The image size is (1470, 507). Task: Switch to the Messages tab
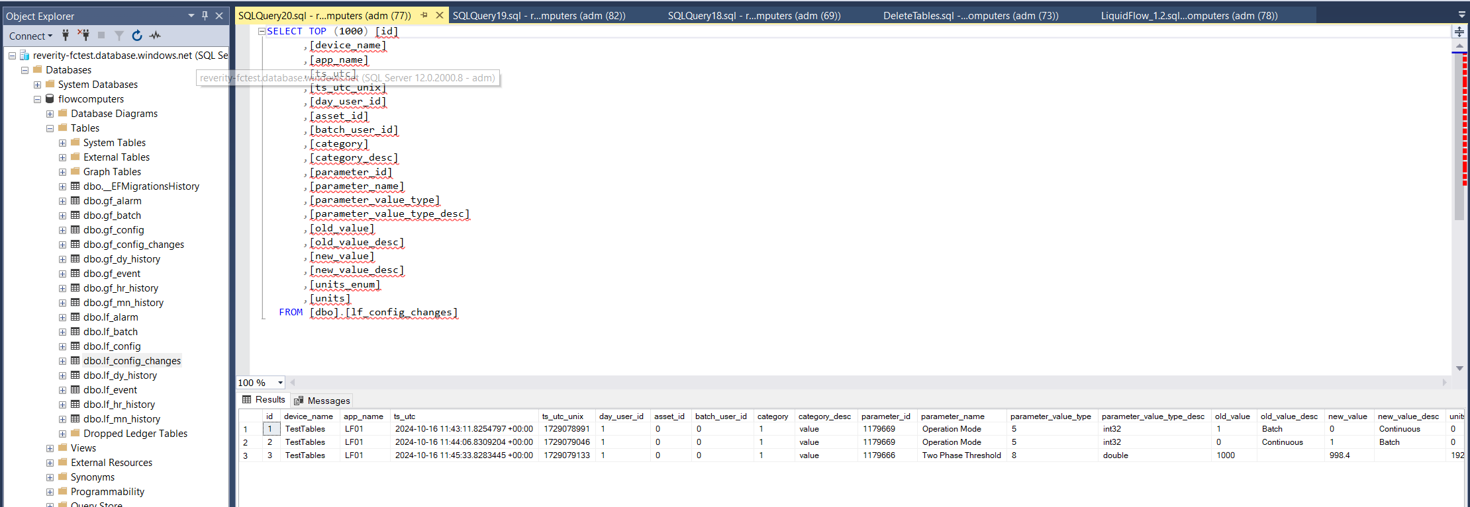pos(322,401)
